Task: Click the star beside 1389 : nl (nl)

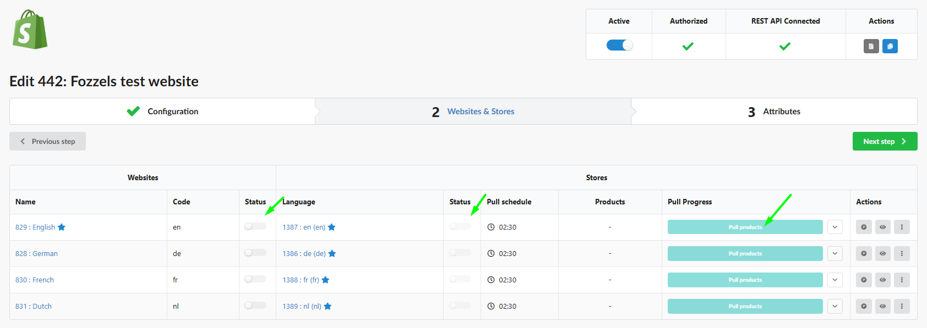Action: coord(328,306)
